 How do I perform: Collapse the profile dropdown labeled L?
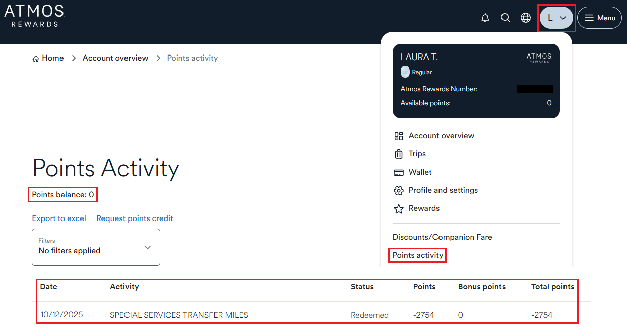click(556, 18)
